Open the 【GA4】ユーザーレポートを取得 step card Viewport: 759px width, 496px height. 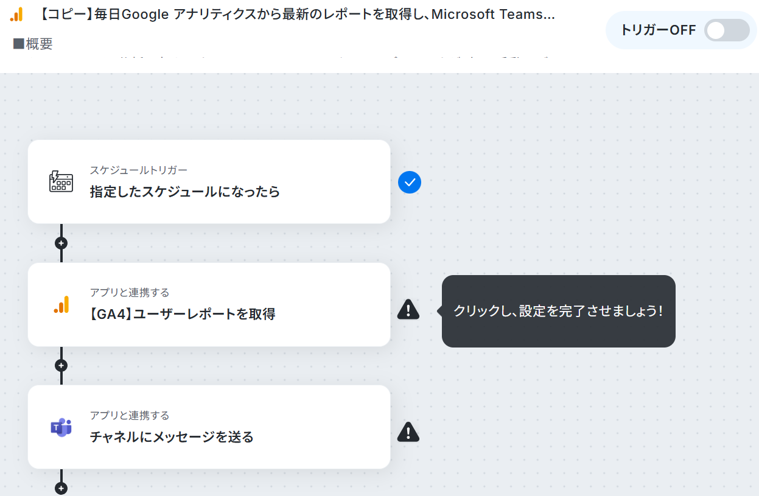[x=209, y=304]
